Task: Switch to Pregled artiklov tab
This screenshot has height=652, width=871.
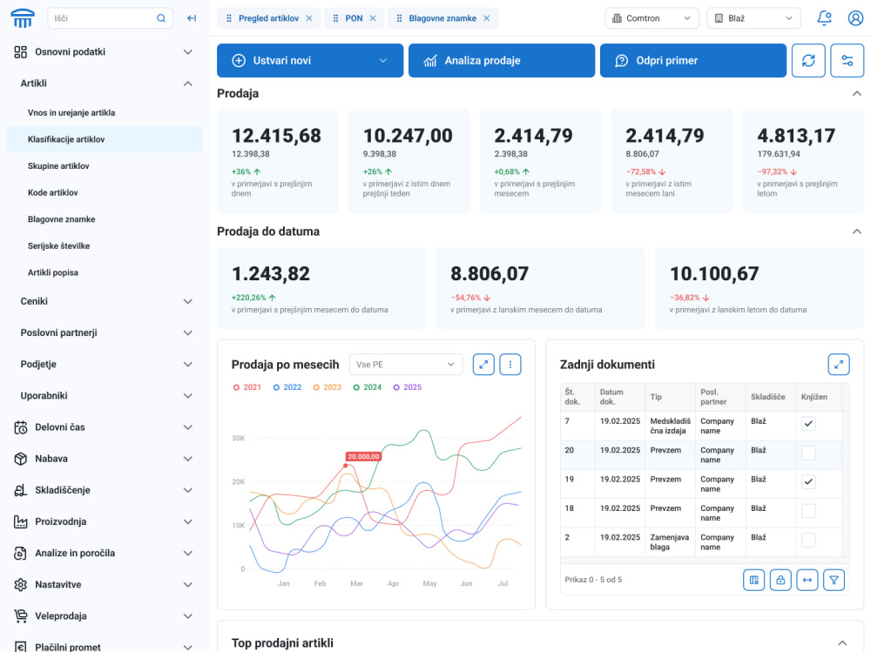Action: coord(268,18)
